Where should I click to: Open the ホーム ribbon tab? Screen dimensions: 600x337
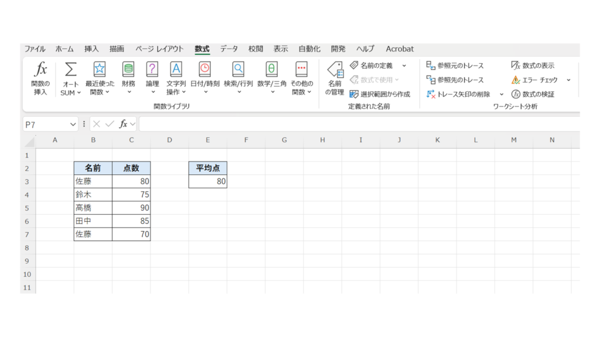(64, 49)
